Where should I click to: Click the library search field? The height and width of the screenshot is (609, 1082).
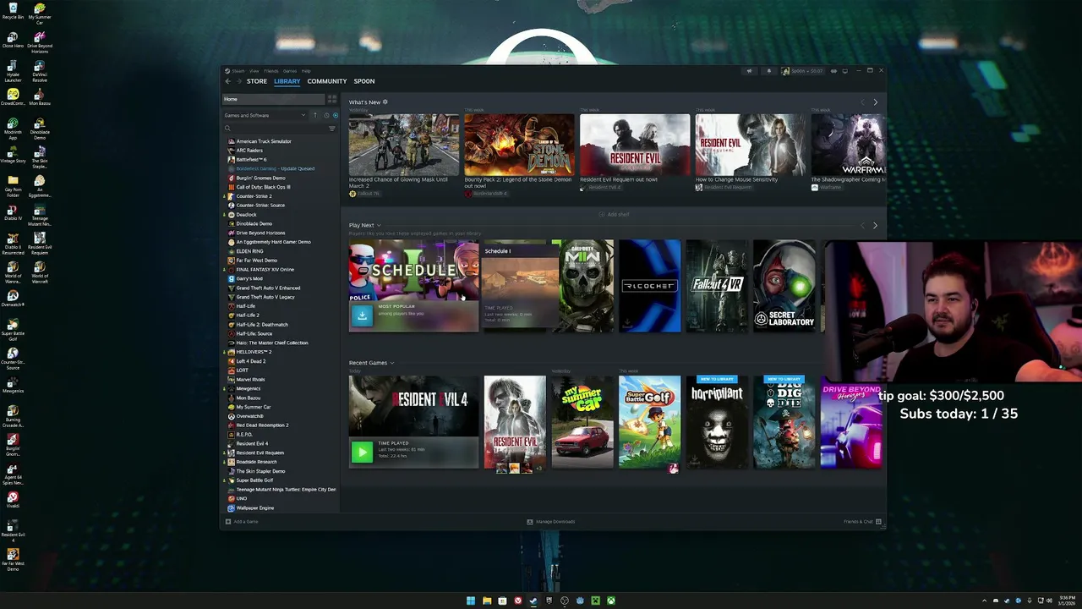pos(273,129)
